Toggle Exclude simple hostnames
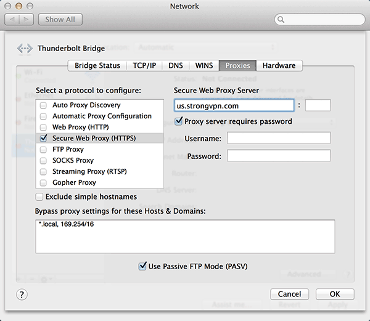The width and height of the screenshot is (370, 321). click(39, 197)
